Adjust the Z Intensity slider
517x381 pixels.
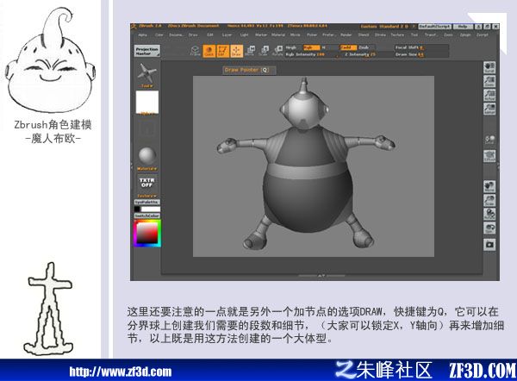pyautogui.click(x=358, y=54)
